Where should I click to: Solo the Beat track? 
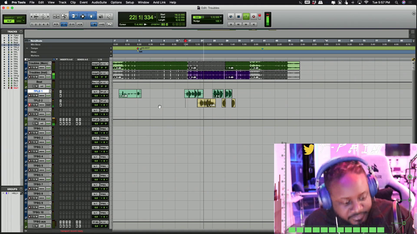34,86
